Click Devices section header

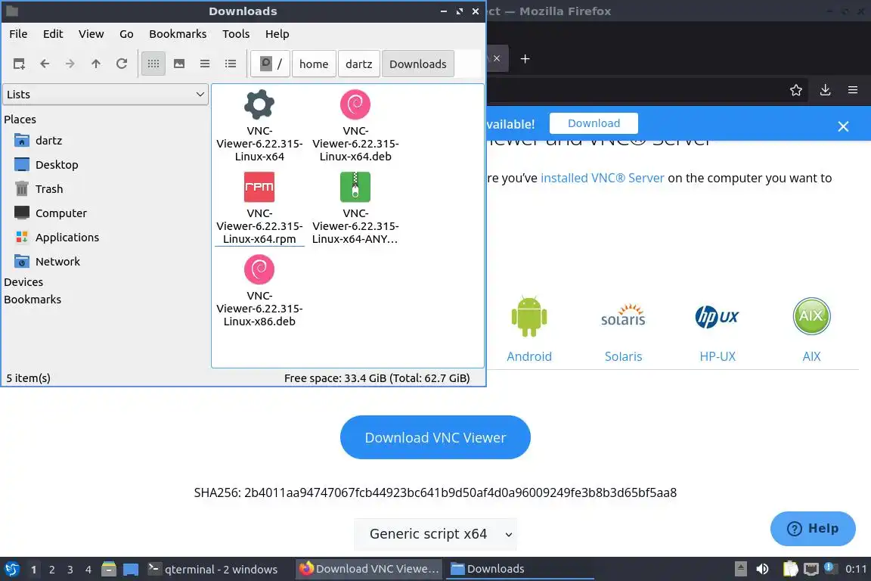23,282
